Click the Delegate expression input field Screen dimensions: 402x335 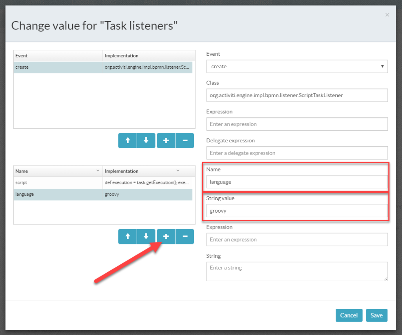[297, 153]
